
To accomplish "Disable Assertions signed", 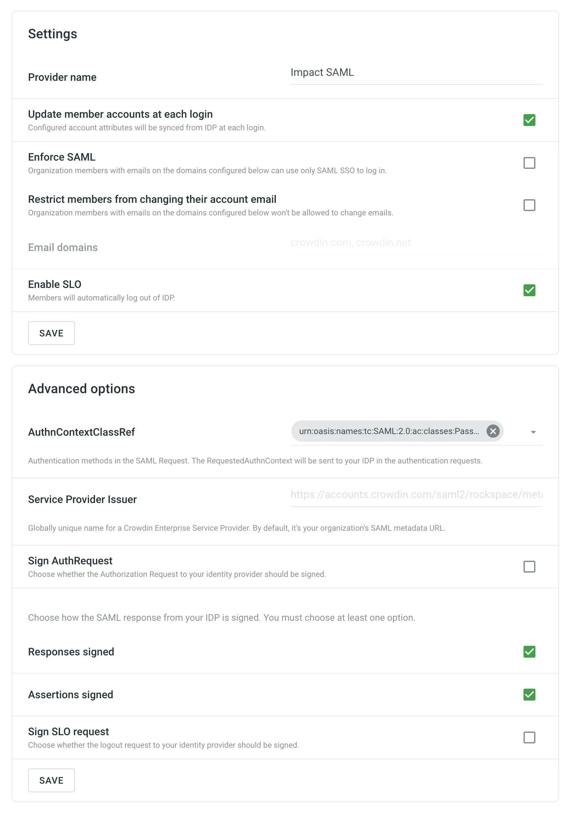I will point(529,694).
